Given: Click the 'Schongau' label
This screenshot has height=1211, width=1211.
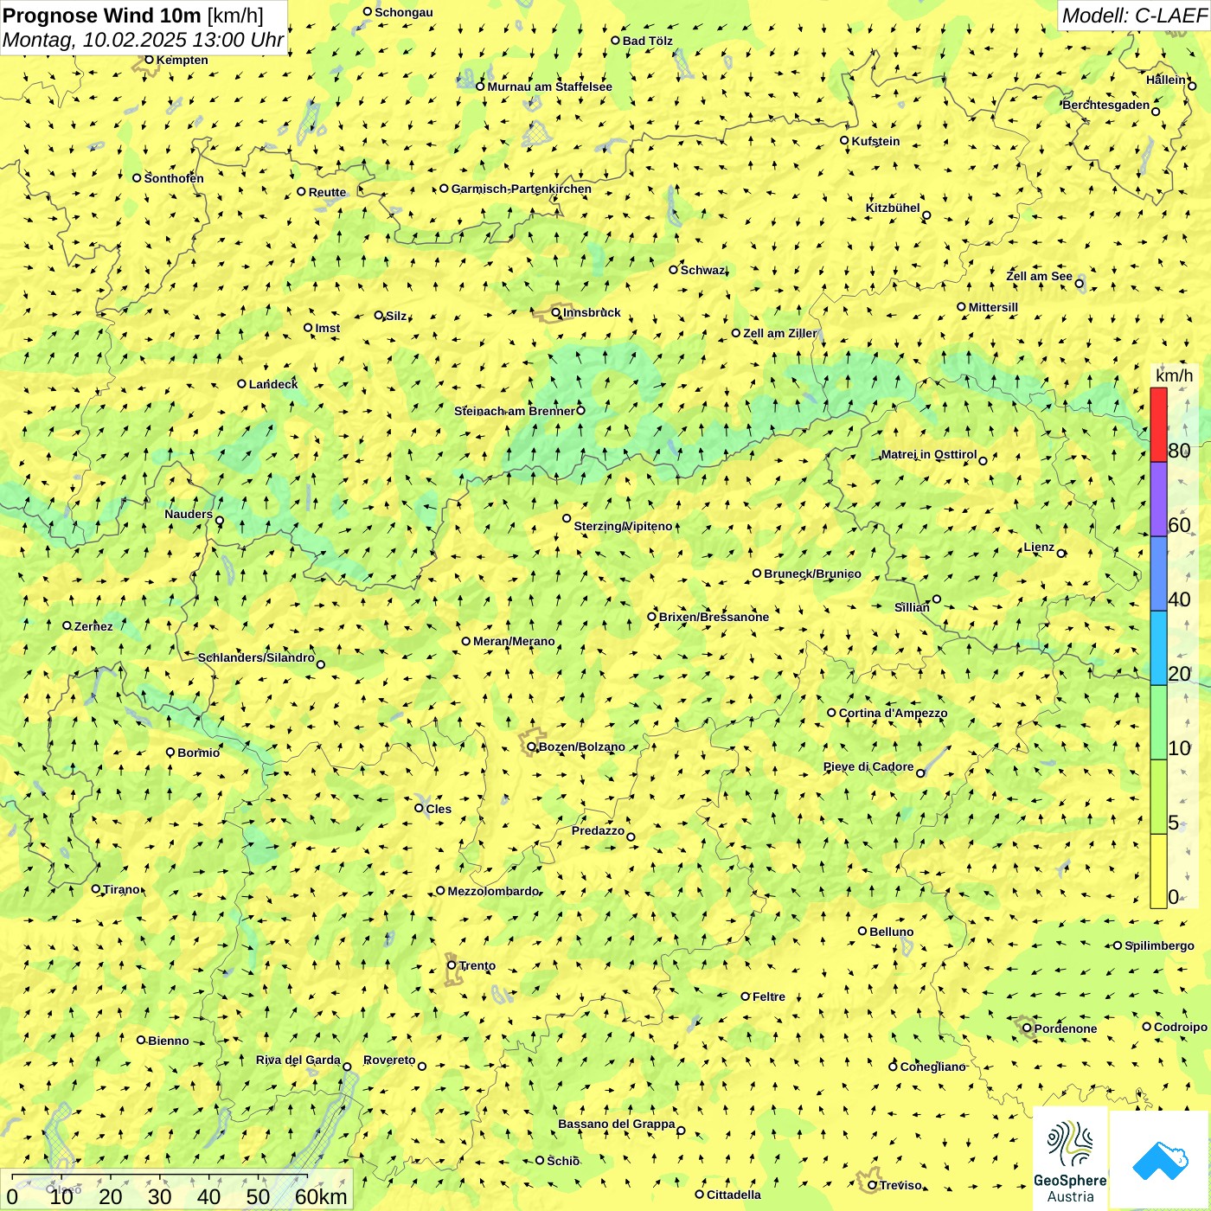Looking at the screenshot, I should coord(403,12).
